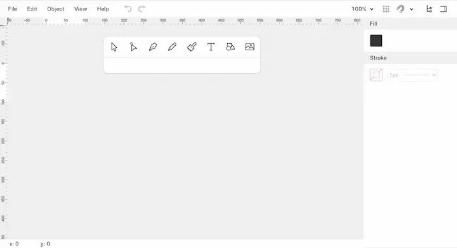
Task: Open the 100% zoom dropdown
Action: pyautogui.click(x=362, y=9)
